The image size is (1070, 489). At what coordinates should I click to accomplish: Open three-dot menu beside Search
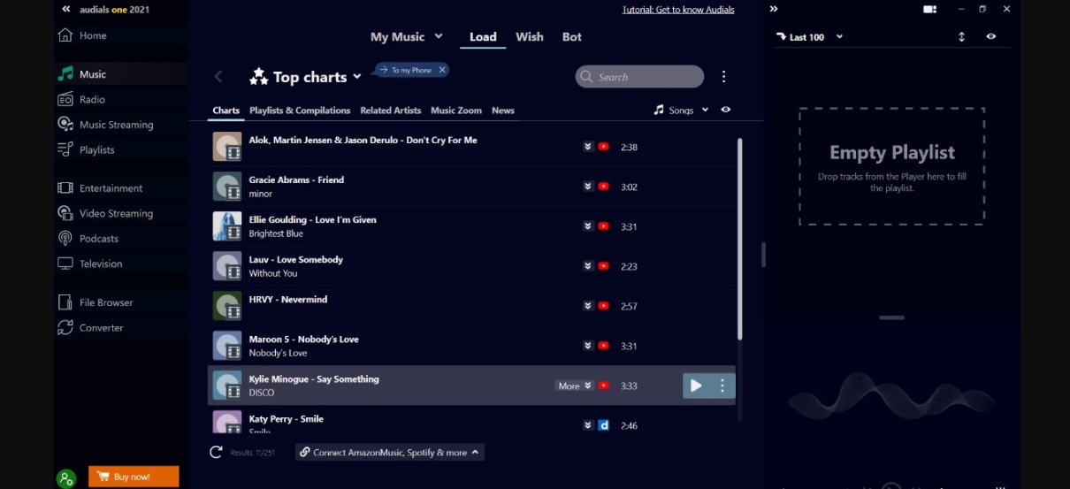(x=723, y=77)
